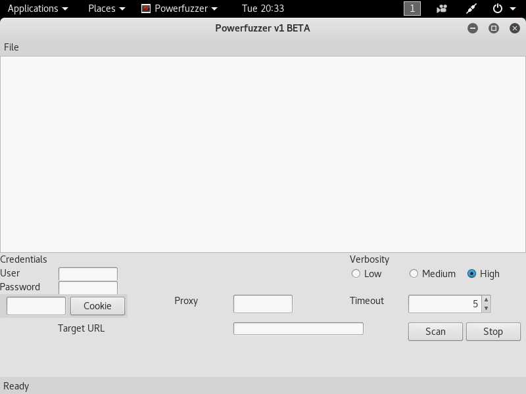The height and width of the screenshot is (394, 526).
Task: Expand the system menu dropdown arrow
Action: tap(513, 9)
